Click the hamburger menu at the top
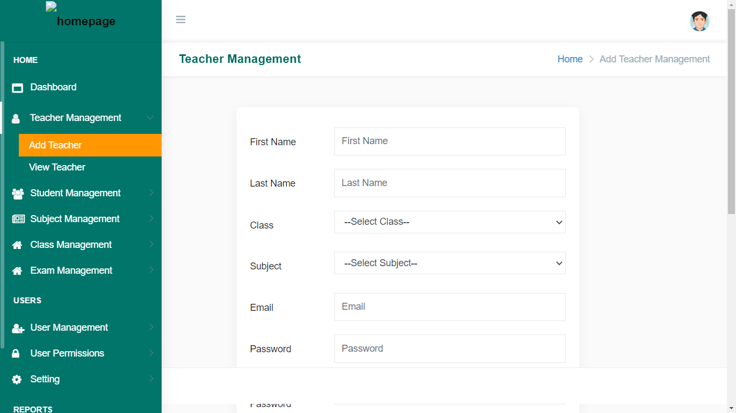736x413 pixels. coord(180,19)
